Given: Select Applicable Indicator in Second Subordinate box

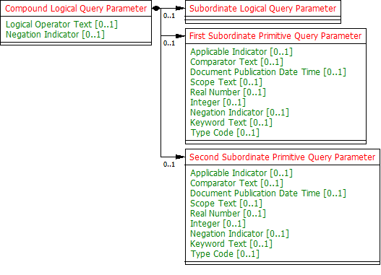Looking at the screenshot, I should click(241, 173).
